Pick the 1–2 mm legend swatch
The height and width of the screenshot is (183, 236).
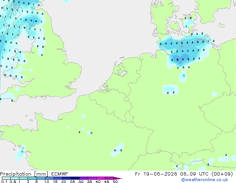[x=23, y=178]
